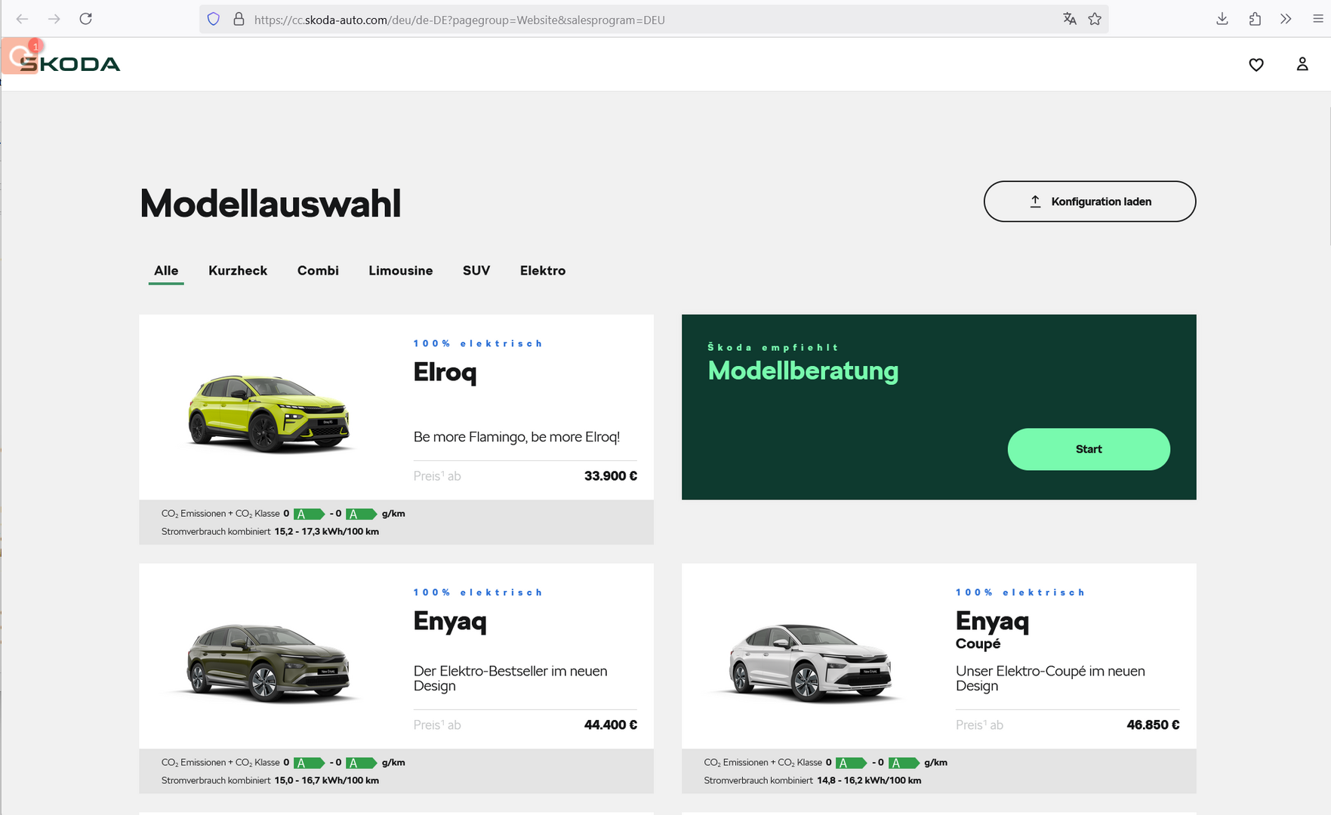1331x815 pixels.
Task: Open the browser hamburger menu
Action: (x=1317, y=19)
